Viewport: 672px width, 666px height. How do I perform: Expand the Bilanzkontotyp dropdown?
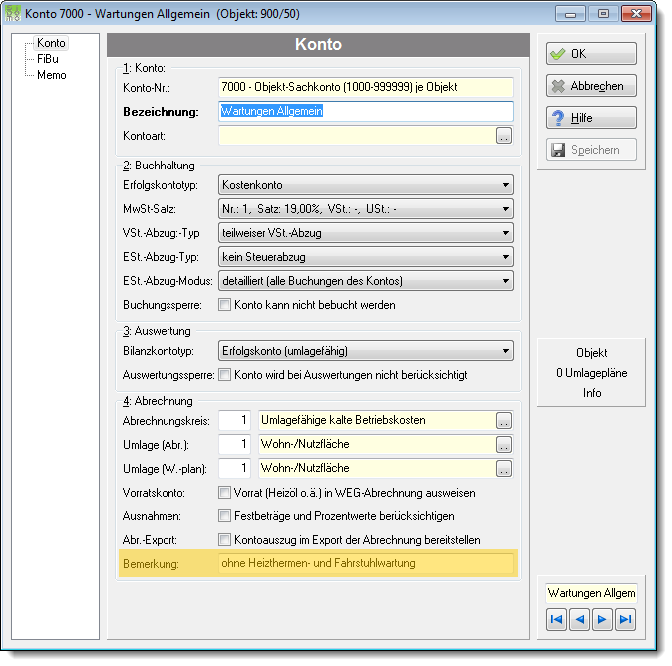pyautogui.click(x=366, y=351)
